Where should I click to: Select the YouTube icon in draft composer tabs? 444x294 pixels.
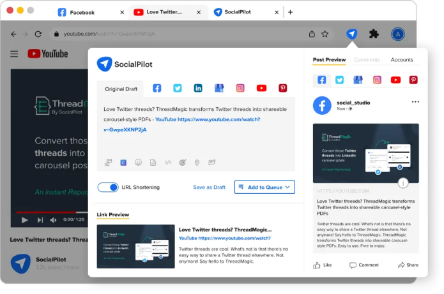[x=261, y=88]
